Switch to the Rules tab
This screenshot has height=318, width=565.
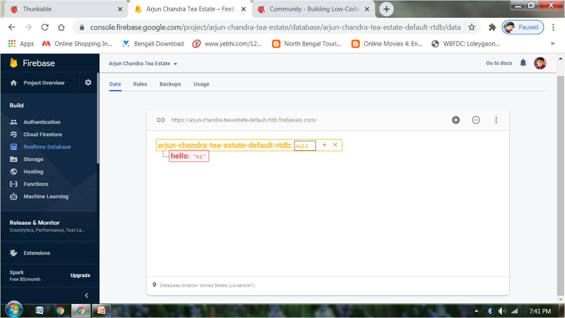[x=140, y=84]
